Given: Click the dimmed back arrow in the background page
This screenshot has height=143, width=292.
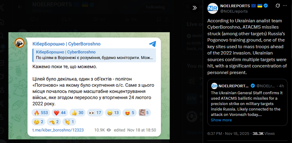Looking at the screenshot, I should tap(20, 7).
